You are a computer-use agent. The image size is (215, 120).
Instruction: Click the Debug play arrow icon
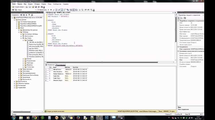48,10
